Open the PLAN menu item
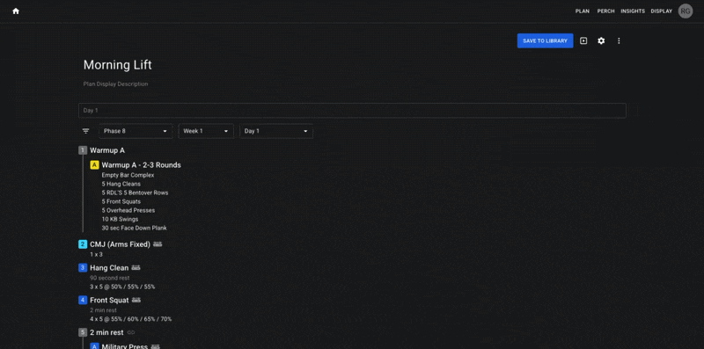Screen dimensions: 704x349 pyautogui.click(x=583, y=11)
